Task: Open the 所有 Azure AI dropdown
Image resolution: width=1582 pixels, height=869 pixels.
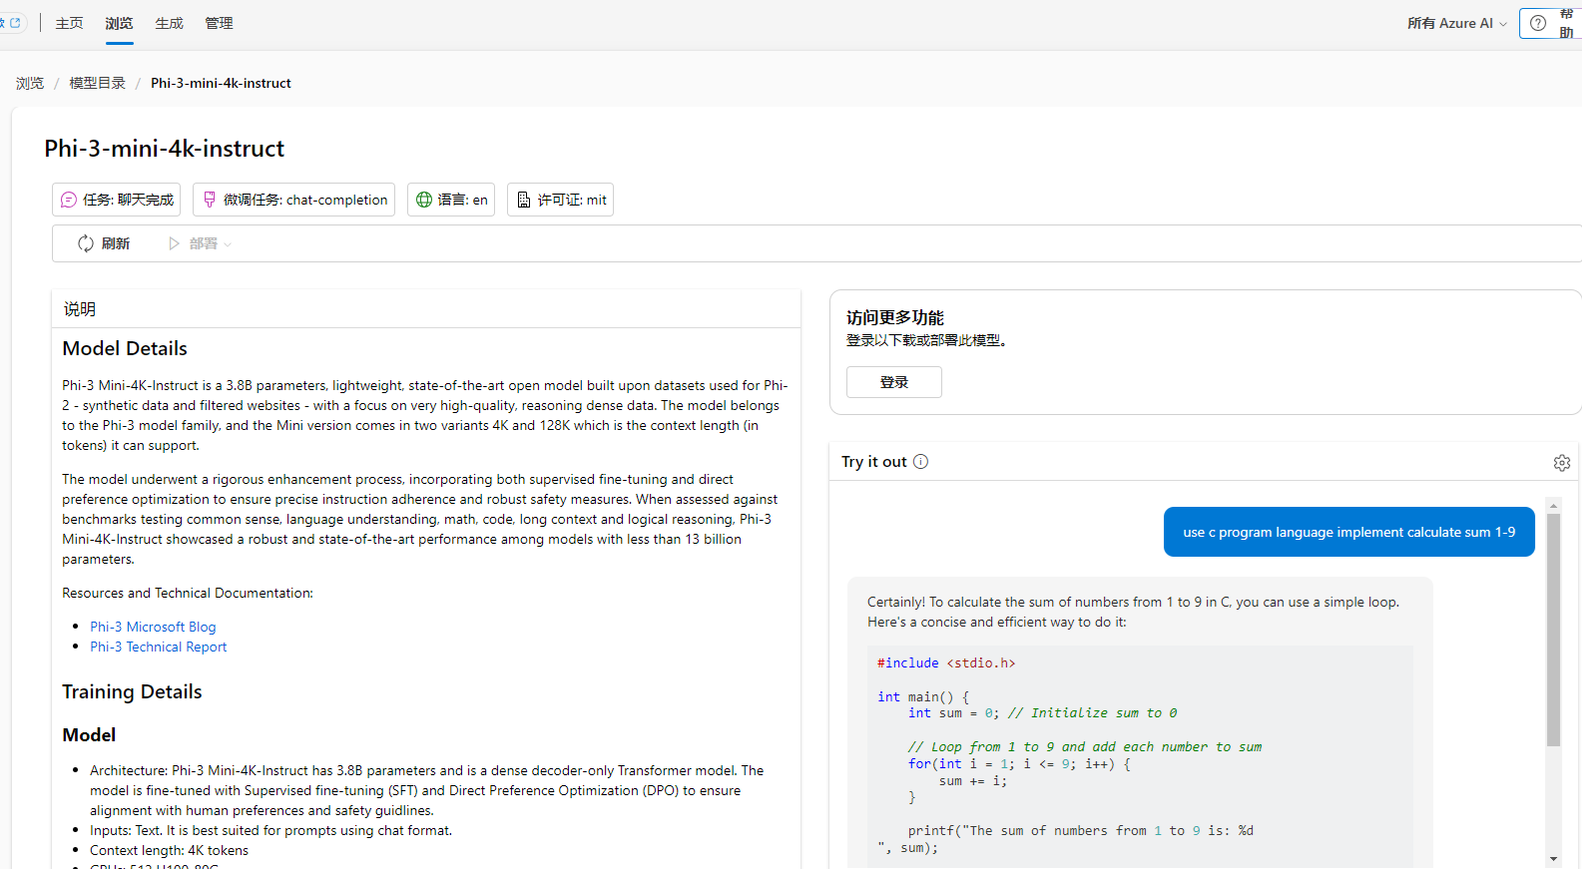Action: click(x=1456, y=23)
